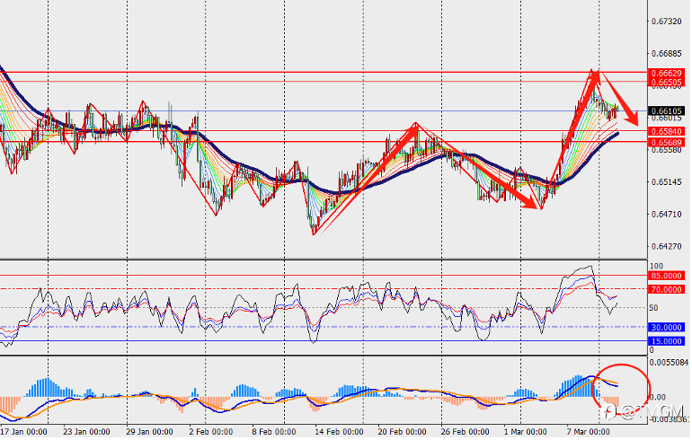
Task: Click the 14 Feb 00:00 date label
Action: (339, 432)
